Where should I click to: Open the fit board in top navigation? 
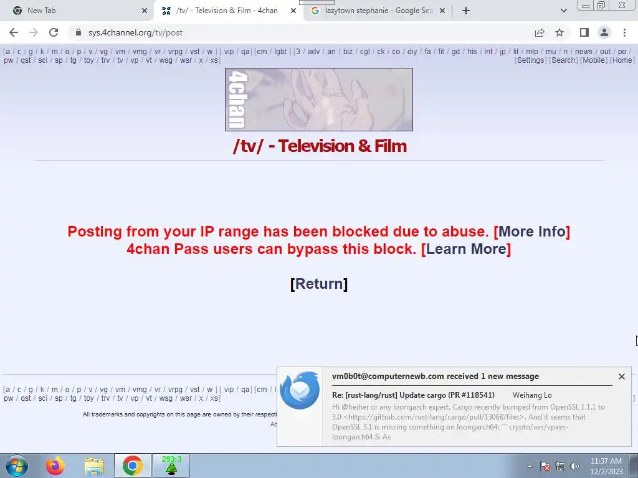coord(441,52)
